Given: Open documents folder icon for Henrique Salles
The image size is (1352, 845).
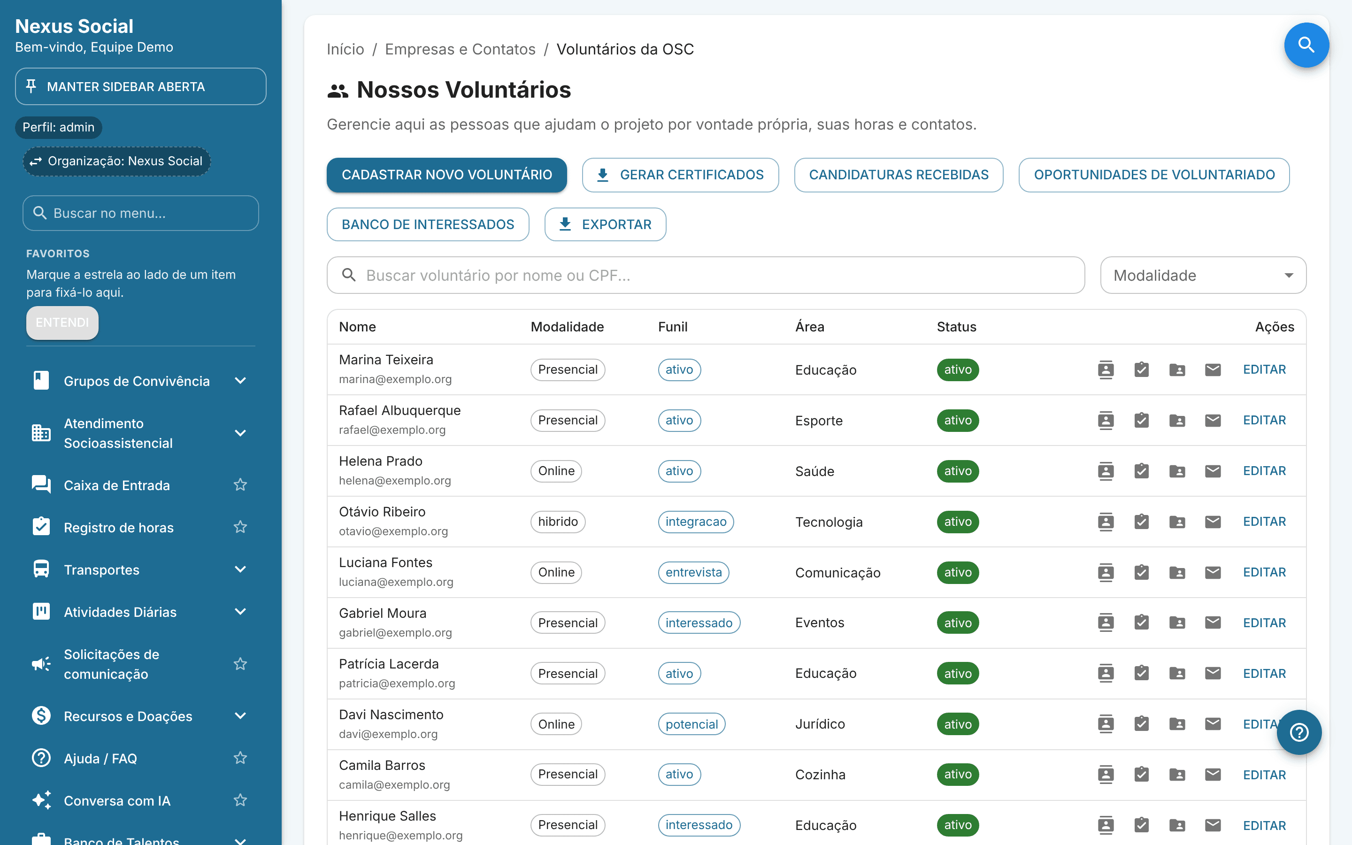Looking at the screenshot, I should [1177, 825].
